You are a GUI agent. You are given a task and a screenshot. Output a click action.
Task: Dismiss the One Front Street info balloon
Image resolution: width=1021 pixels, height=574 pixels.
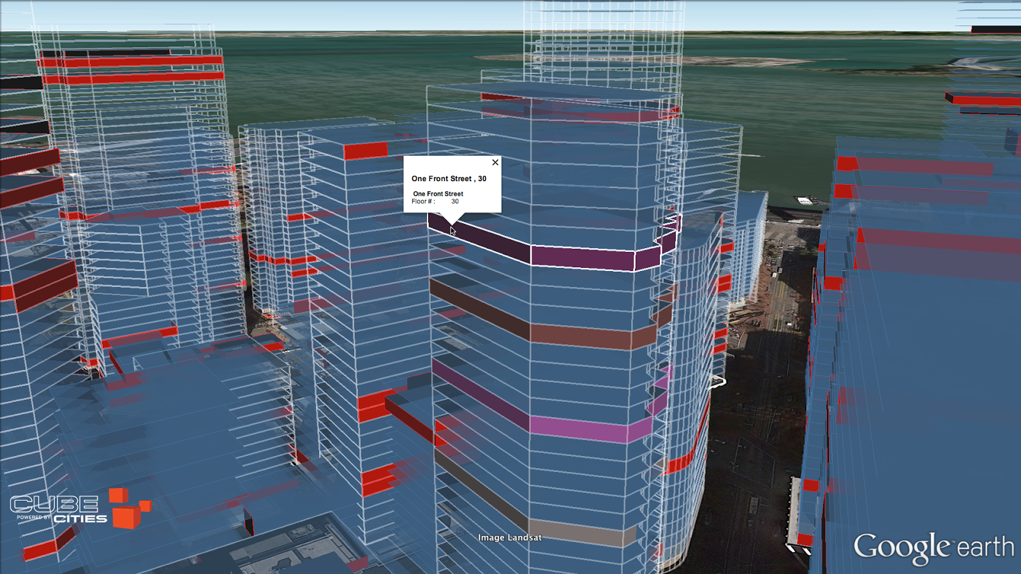click(496, 162)
